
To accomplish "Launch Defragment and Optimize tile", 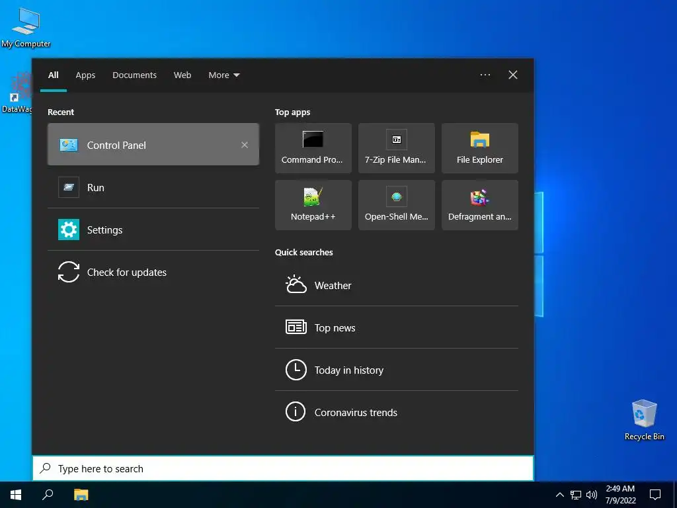I will click(480, 205).
